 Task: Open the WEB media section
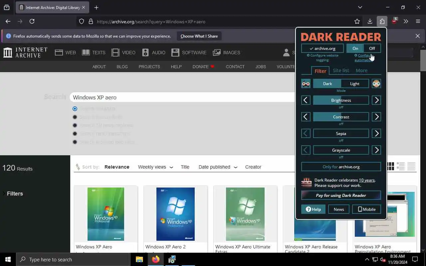[x=66, y=53]
